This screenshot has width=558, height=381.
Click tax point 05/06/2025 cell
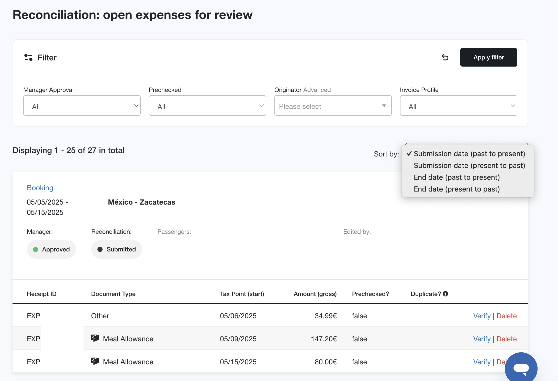238,316
